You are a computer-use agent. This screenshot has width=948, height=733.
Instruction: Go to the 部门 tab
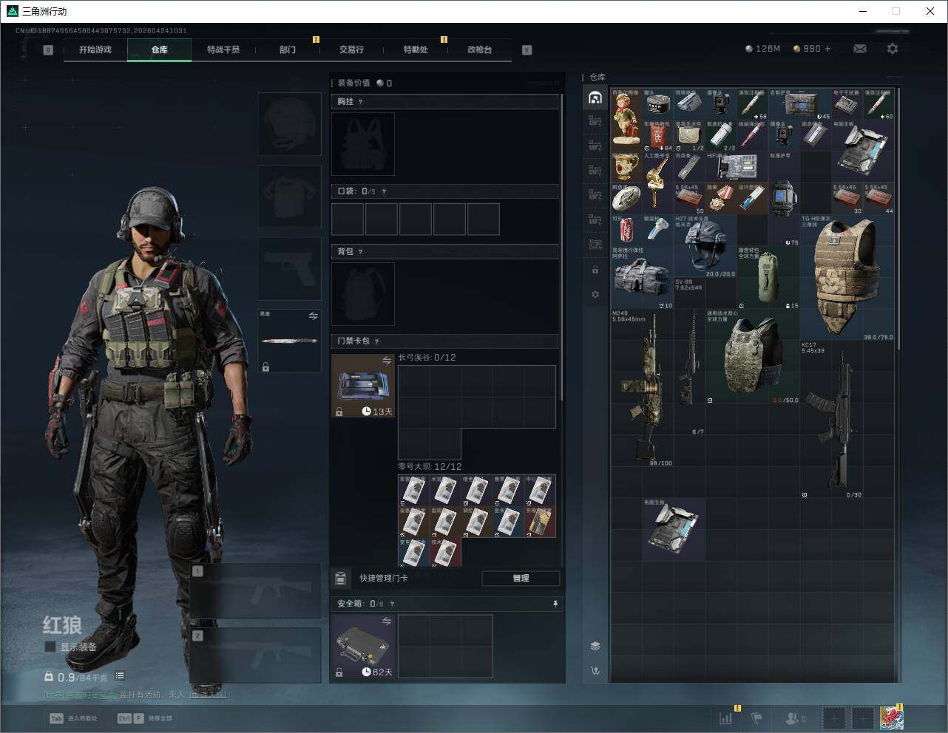(288, 50)
